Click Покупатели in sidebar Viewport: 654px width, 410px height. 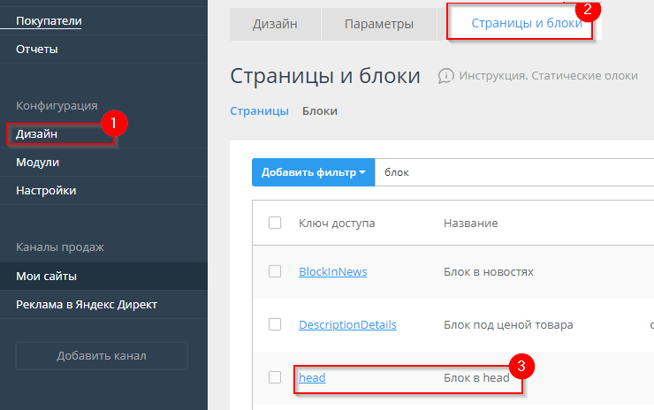[x=48, y=19]
